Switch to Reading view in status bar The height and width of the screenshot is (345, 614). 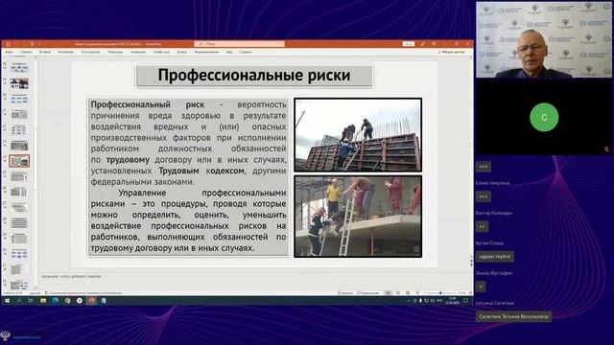[x=408, y=293]
